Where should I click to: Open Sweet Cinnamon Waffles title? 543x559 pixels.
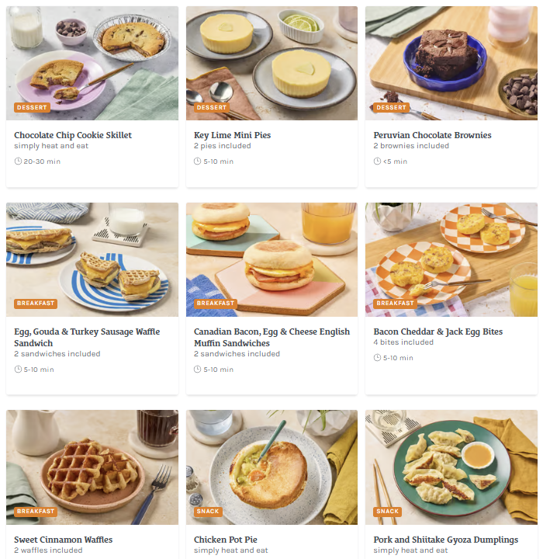[x=64, y=540]
